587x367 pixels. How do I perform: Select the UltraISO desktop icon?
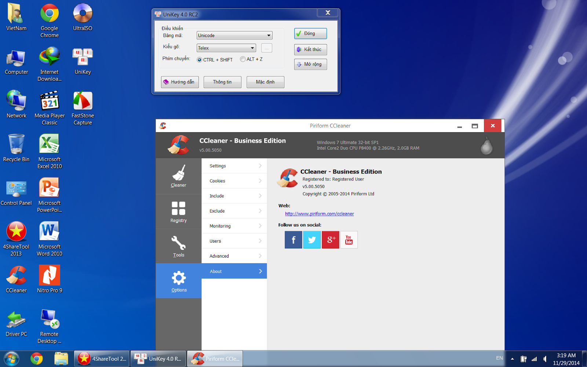(83, 17)
